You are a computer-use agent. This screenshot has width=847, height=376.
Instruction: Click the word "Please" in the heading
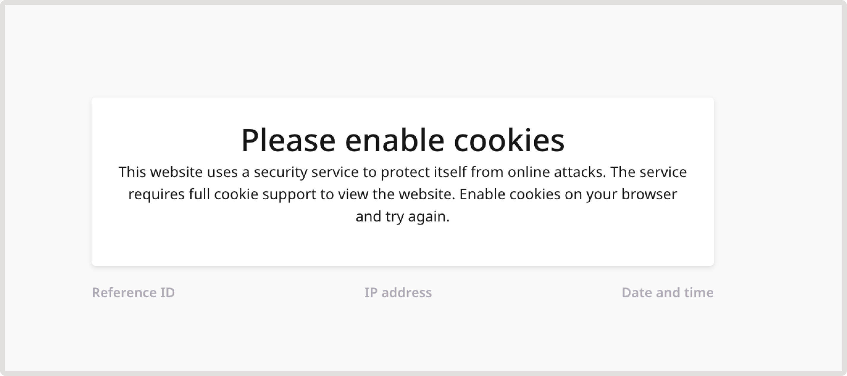[288, 141]
